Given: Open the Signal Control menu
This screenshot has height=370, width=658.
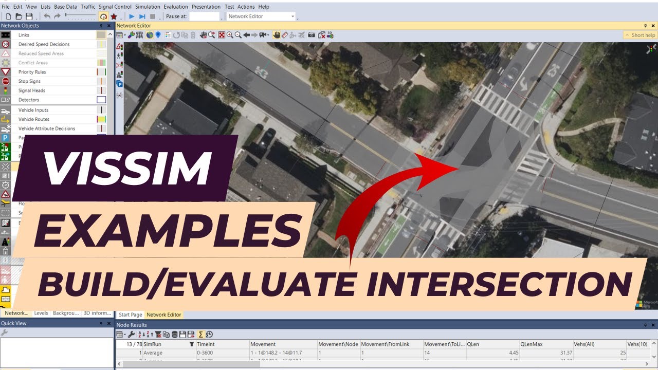Looking at the screenshot, I should point(115,7).
